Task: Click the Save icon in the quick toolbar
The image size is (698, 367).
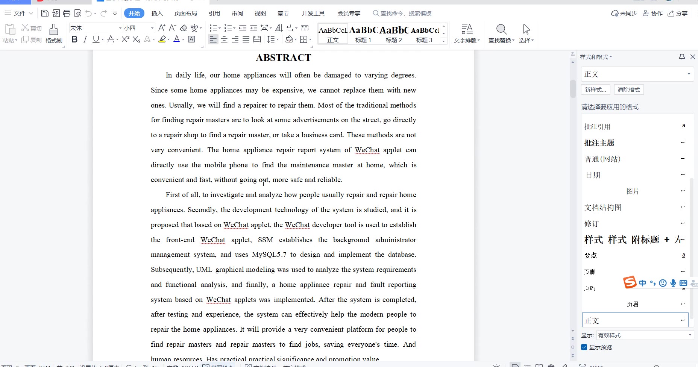Action: coord(45,14)
